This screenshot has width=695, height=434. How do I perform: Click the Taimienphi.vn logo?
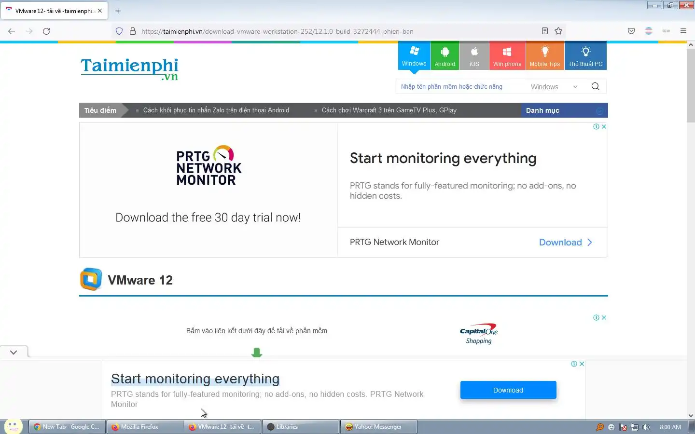tap(129, 69)
